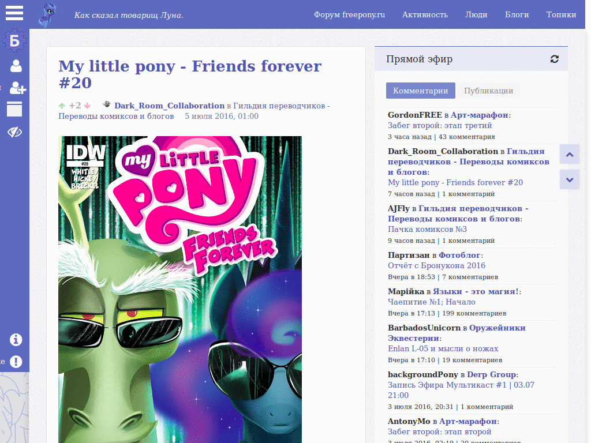Refresh the Прямой эфир live feed
591x443 pixels.
tap(554, 59)
